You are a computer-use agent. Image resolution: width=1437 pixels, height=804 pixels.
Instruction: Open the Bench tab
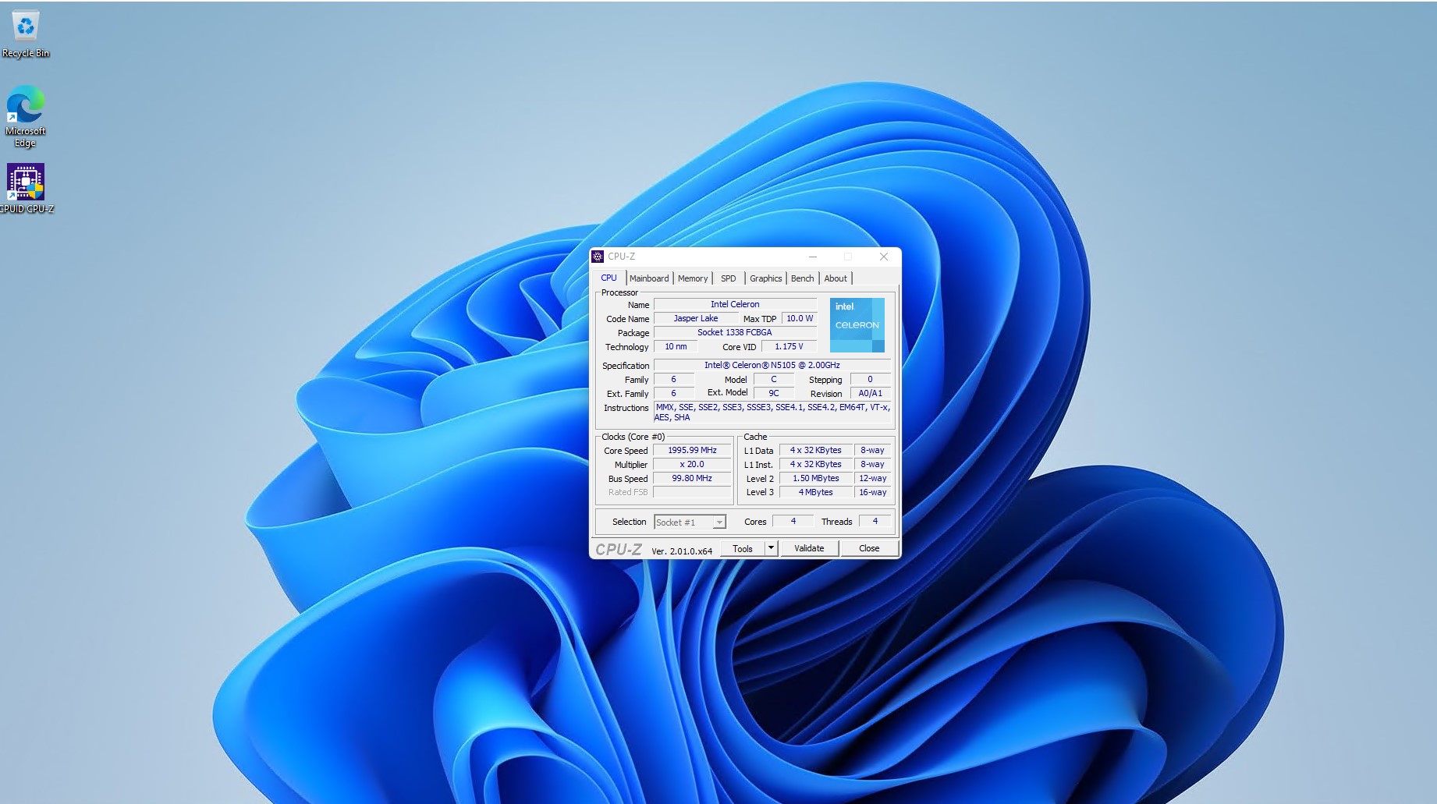(803, 278)
